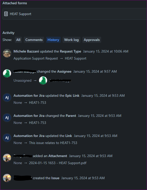Open the HEAT1-753 Parent value
147x190 pixels.
[38, 123]
